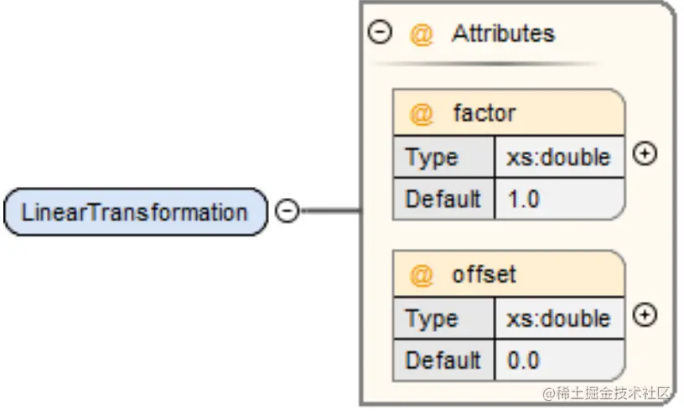This screenshot has height=415, width=684.
Task: Click the Type label cell under offset
Action: [443, 319]
